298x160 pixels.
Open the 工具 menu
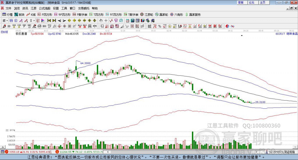click(64, 8)
